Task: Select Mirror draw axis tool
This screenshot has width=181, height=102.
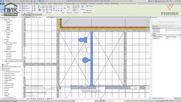Action: click(51, 7)
